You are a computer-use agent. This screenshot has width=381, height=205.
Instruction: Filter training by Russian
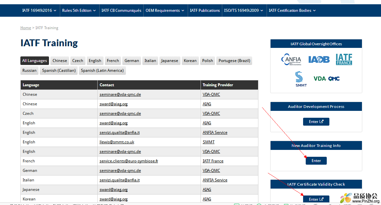coord(29,71)
